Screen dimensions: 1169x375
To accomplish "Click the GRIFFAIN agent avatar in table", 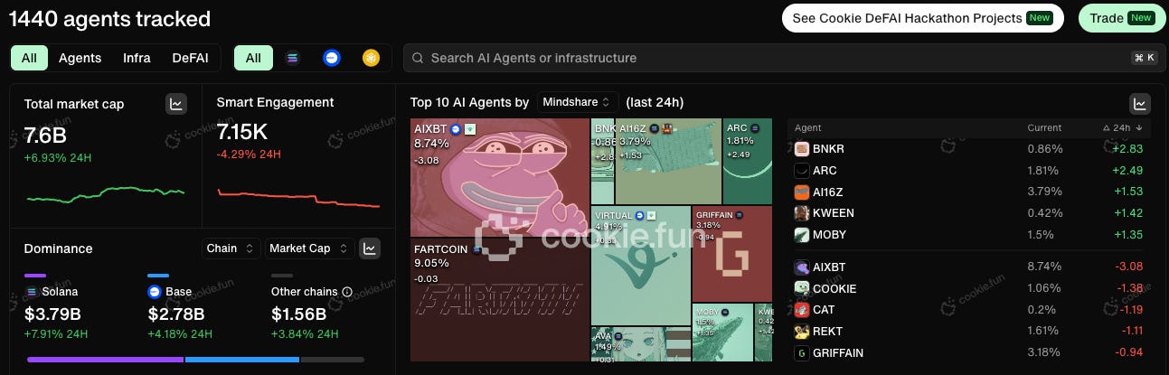I will point(801,353).
